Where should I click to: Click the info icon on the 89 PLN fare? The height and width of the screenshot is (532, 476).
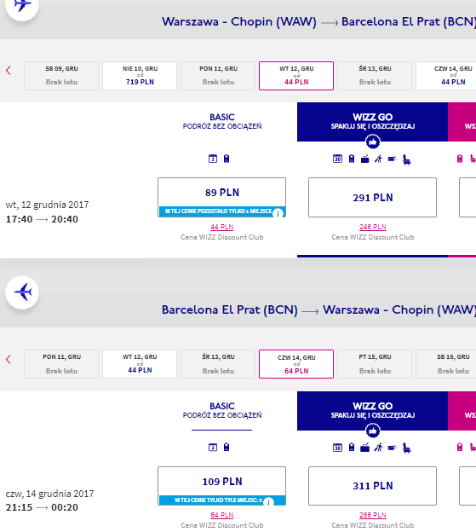278,213
